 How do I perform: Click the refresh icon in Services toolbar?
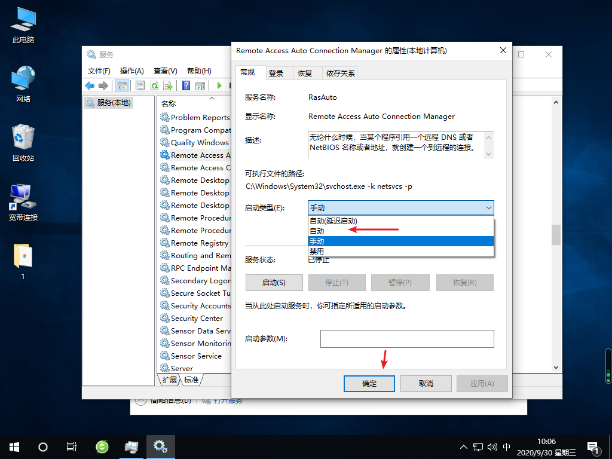(154, 85)
